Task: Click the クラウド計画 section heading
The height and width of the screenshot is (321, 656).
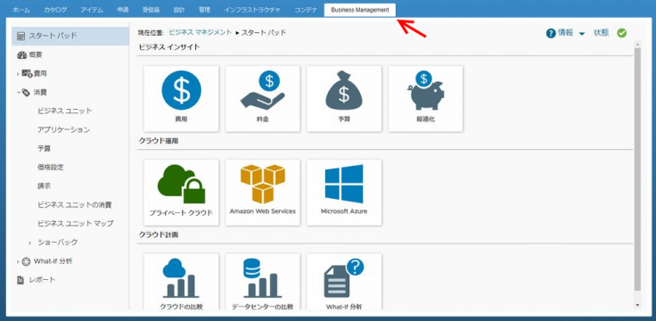Action: click(x=159, y=235)
